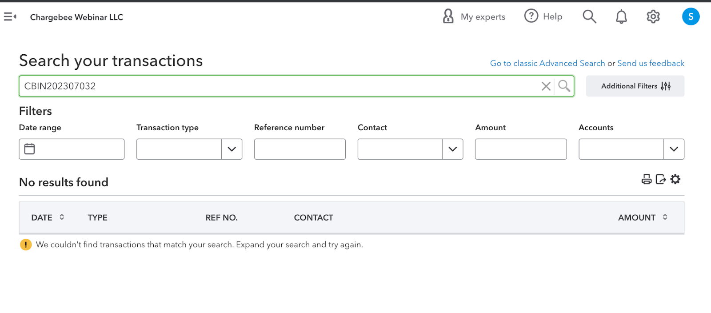Click Send us feedback link
The height and width of the screenshot is (313, 711).
click(651, 63)
